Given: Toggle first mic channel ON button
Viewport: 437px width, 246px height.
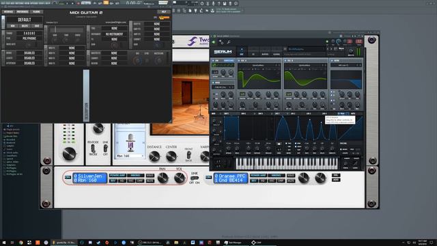Looking at the screenshot, I should [x=68, y=178].
